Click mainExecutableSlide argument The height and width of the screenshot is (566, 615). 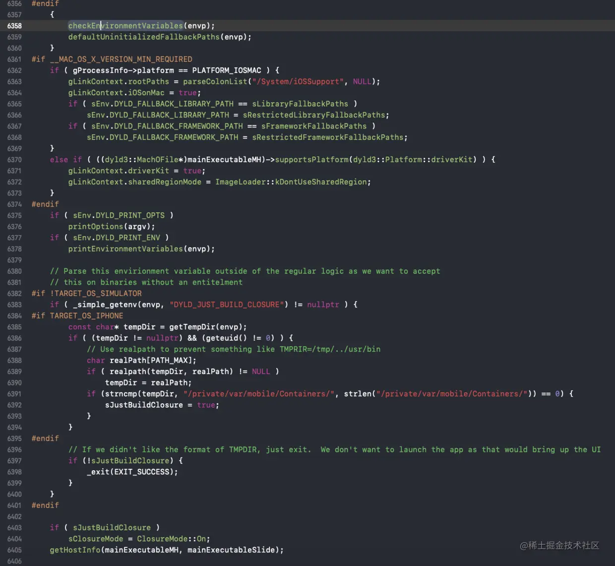[231, 550]
